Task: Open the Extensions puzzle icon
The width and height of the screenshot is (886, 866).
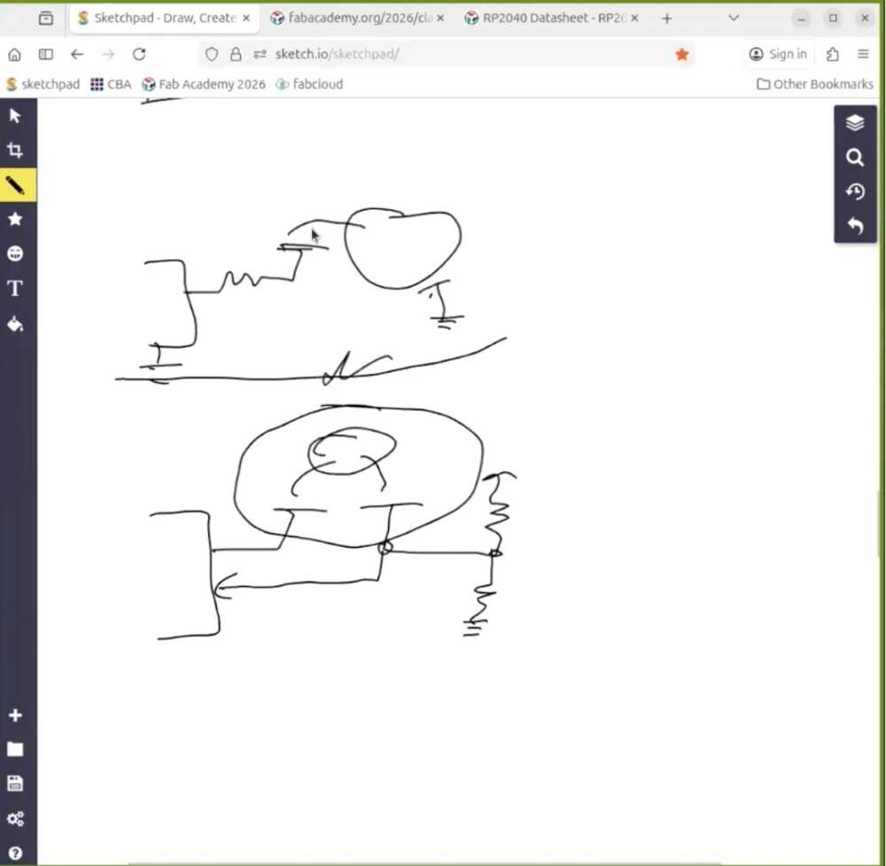Action: tap(832, 54)
